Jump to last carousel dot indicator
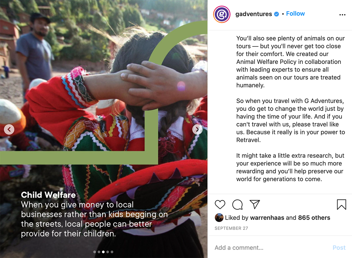The height and width of the screenshot is (258, 352). [112, 252]
